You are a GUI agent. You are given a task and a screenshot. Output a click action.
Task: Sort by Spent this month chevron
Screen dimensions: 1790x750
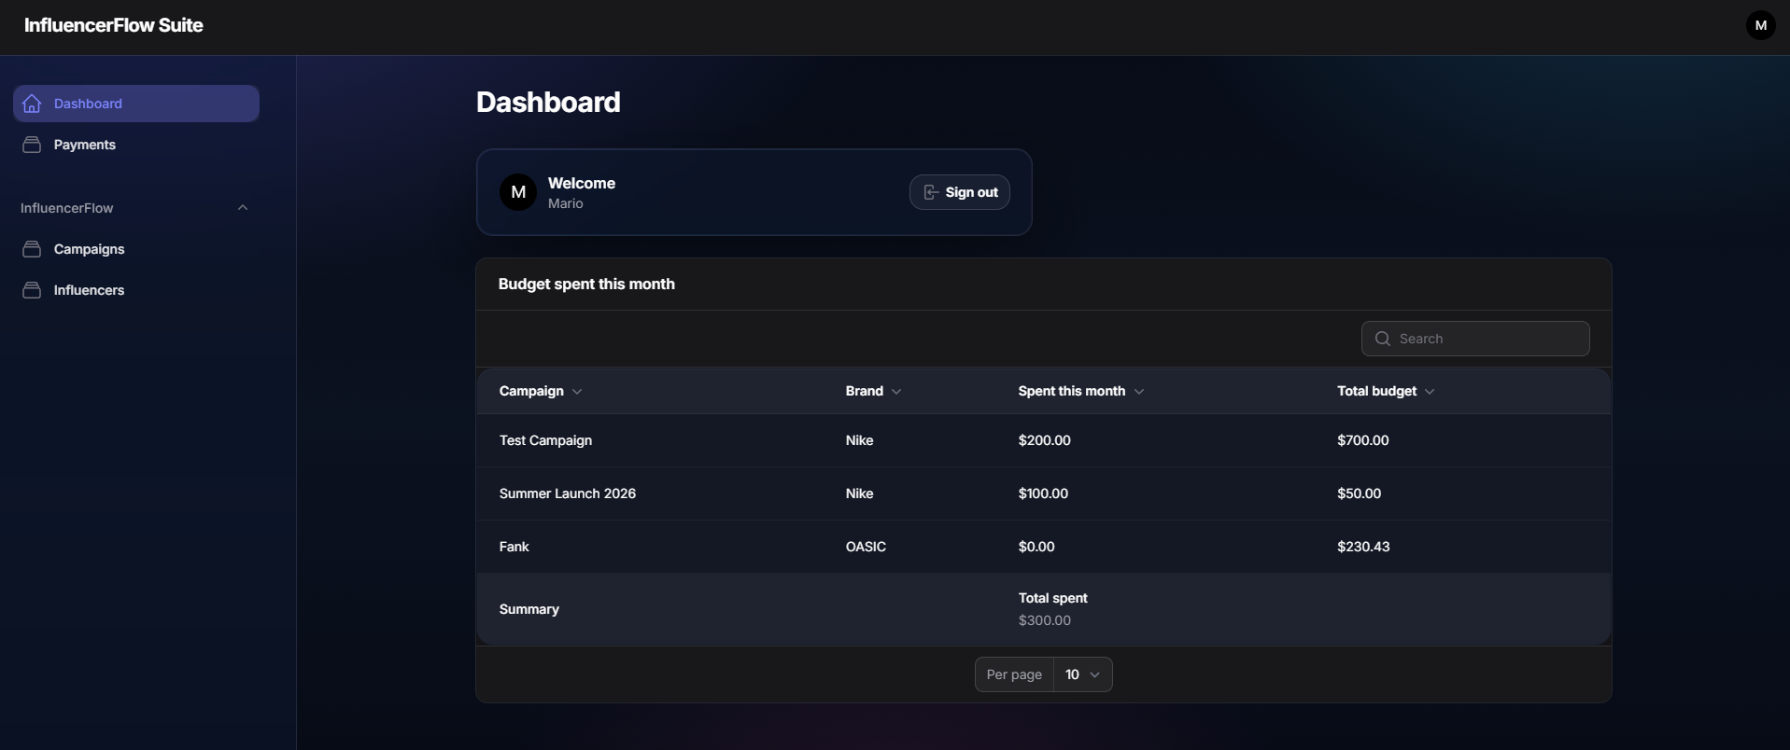(1139, 392)
